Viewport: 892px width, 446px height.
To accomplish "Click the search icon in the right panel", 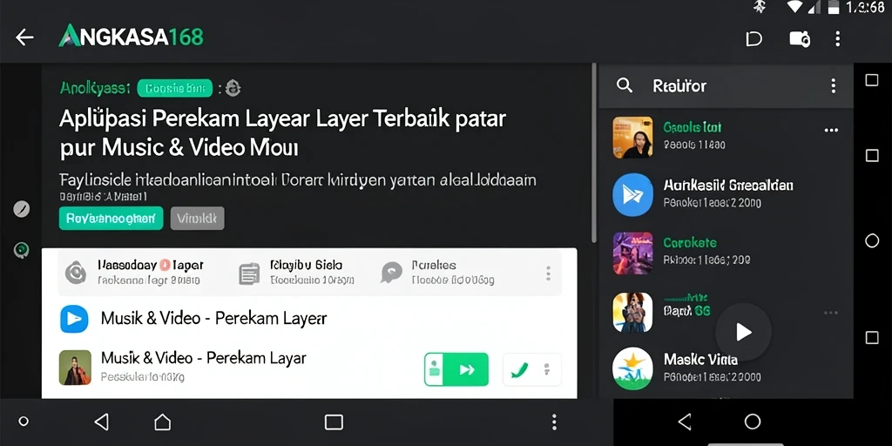I will click(x=625, y=86).
